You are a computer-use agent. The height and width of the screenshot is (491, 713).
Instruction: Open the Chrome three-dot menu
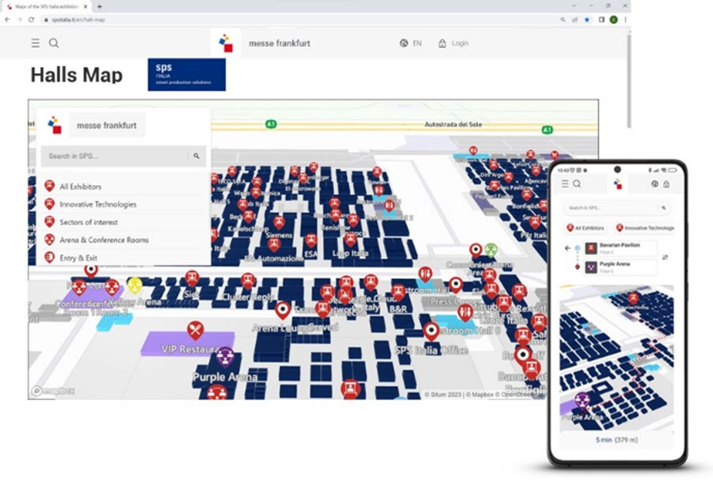click(x=625, y=19)
